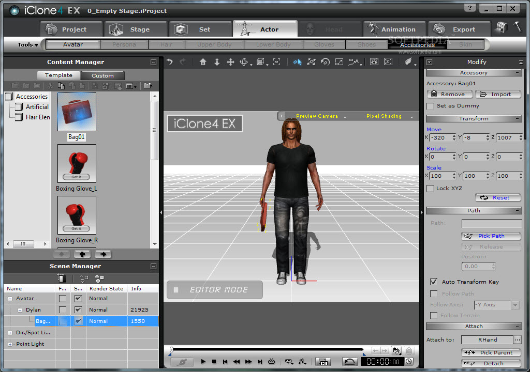Open the timeline editor icon
530x372 pixels.
tap(323, 362)
